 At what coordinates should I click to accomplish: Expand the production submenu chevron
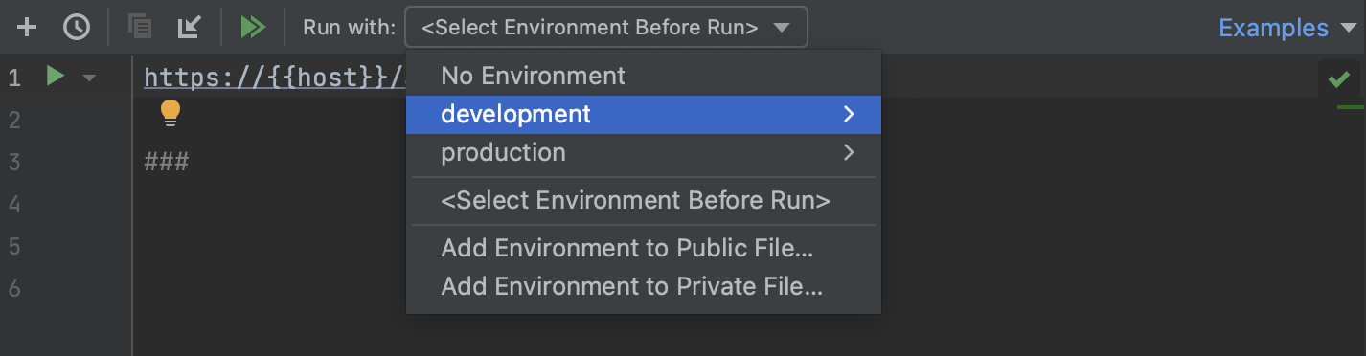point(848,152)
